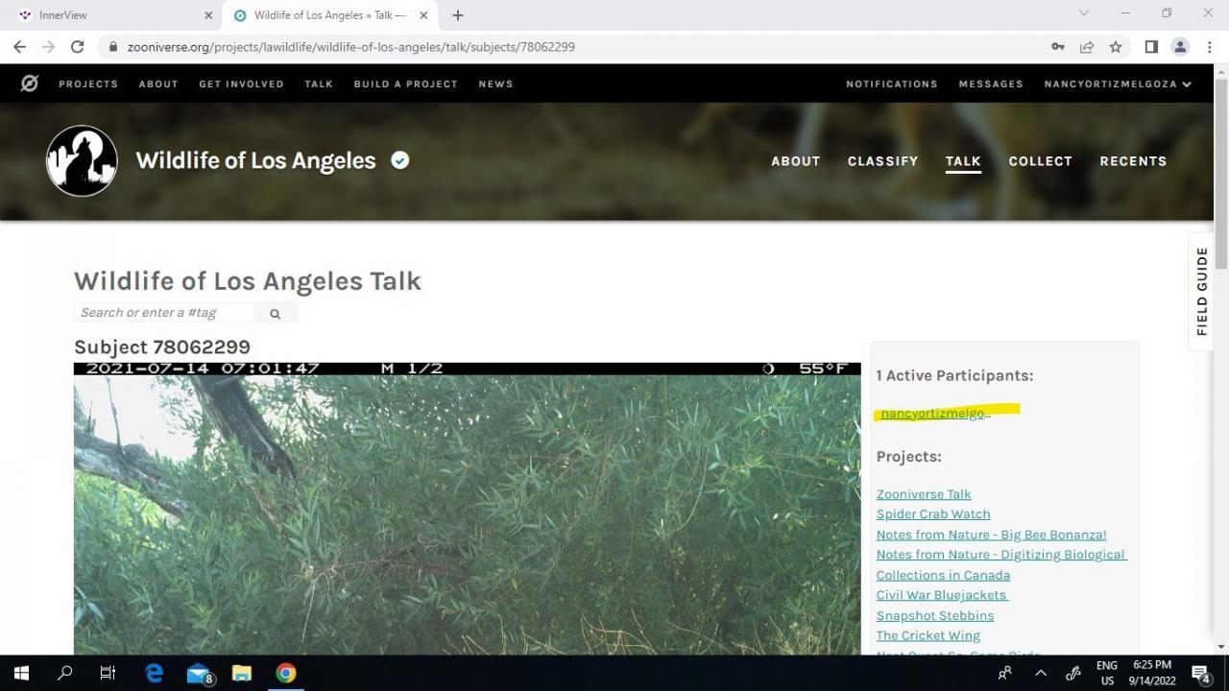Click the search magnifier button in Talk

(x=275, y=313)
